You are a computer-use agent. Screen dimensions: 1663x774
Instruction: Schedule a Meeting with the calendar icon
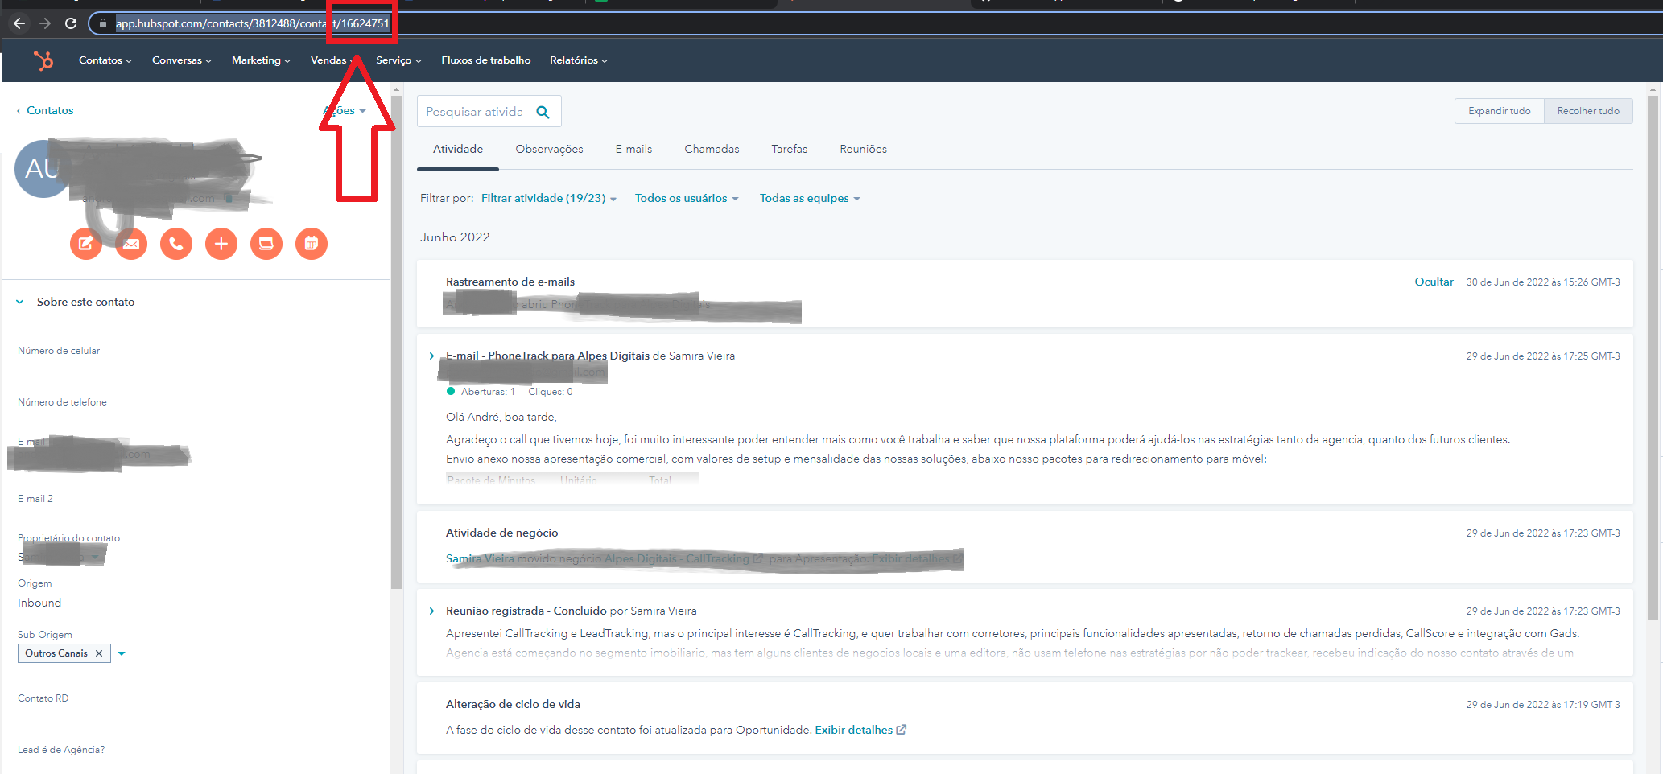pos(312,244)
